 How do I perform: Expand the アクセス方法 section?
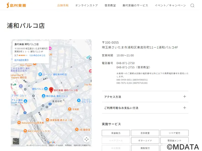(145, 97)
